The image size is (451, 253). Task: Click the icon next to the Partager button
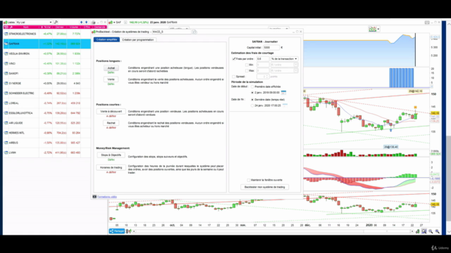[x=128, y=231]
